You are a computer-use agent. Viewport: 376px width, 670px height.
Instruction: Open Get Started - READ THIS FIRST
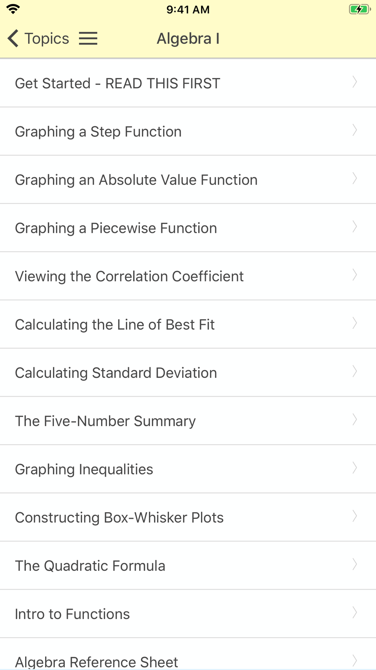click(x=188, y=83)
